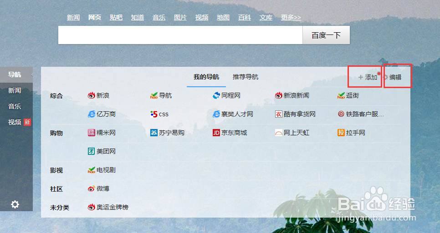Select 视频 in left sidebar
440x233 pixels.
coord(15,122)
